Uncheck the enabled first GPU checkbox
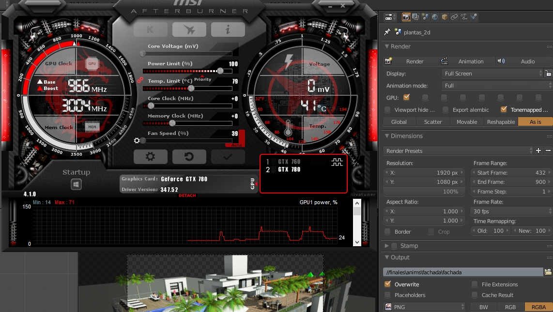The width and height of the screenshot is (553, 312). 406,97
